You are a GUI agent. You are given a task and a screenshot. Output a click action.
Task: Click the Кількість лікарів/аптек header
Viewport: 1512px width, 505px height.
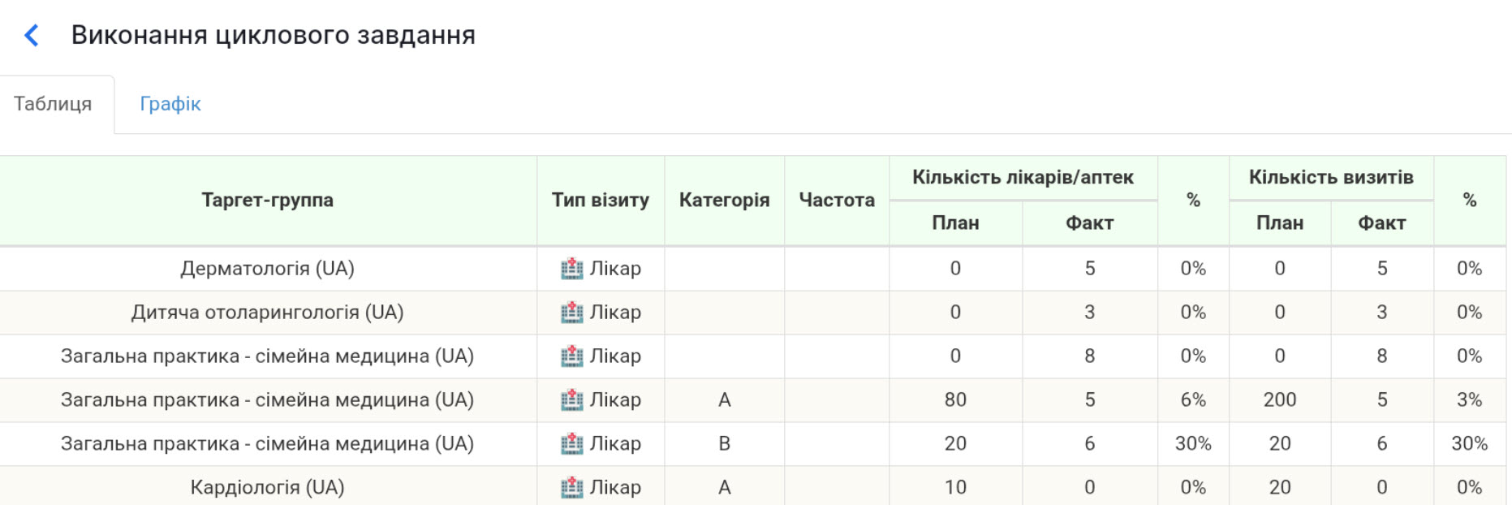pyautogui.click(x=1023, y=177)
